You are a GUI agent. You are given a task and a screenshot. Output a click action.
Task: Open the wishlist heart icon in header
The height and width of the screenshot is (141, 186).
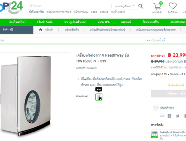173,6
